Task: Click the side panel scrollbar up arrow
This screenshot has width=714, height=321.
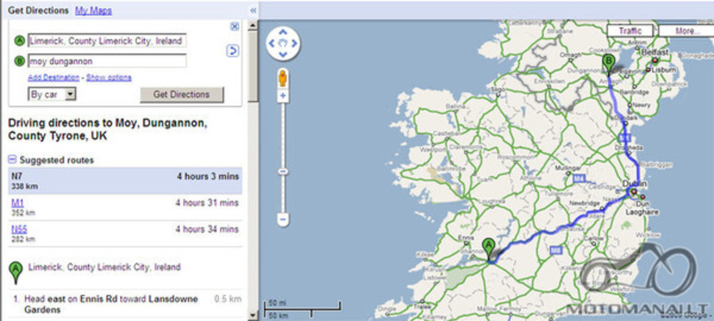Action: click(252, 26)
